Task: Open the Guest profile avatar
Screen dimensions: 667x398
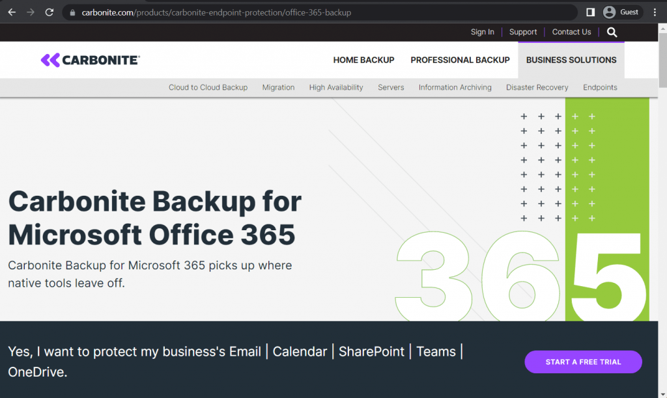Action: [609, 12]
